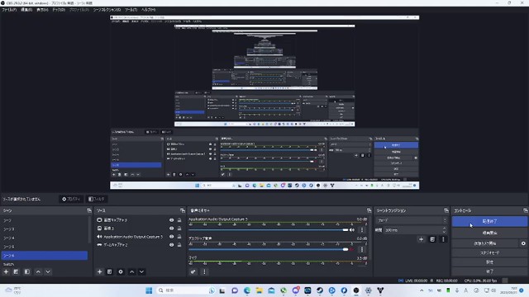Select the シーン 4 scene
The width and height of the screenshot is (529, 297).
click(x=44, y=238)
